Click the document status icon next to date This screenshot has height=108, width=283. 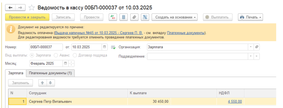(113, 47)
